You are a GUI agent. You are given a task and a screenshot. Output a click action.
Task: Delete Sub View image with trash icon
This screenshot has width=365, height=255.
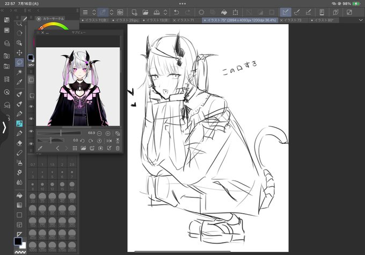tap(118, 148)
